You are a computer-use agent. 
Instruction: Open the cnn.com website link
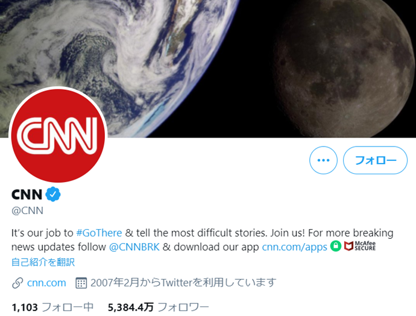[x=46, y=283]
